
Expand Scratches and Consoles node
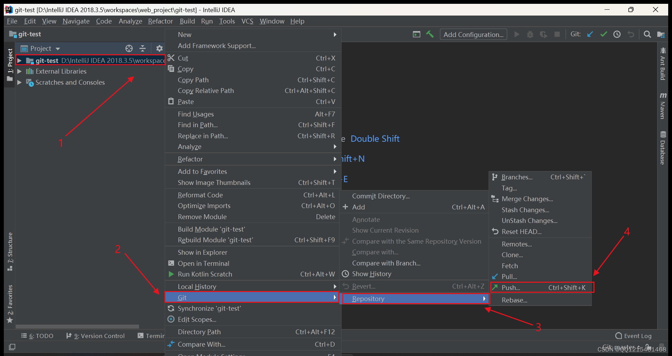(x=19, y=82)
